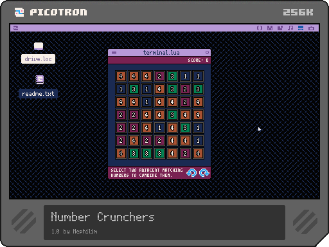Open the music note sound editor icon
The image size is (329, 247).
tap(290, 28)
